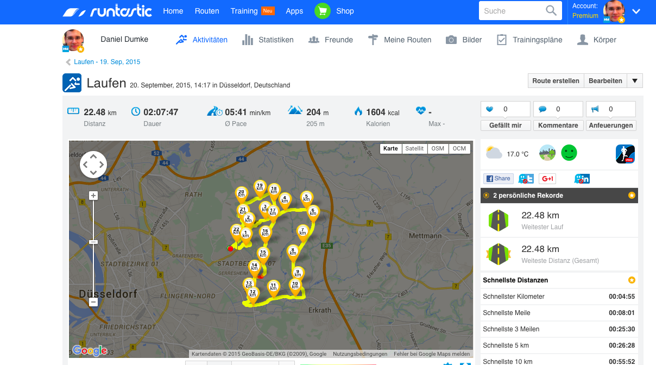
Task: Switch map to OSM view
Action: (x=438, y=148)
